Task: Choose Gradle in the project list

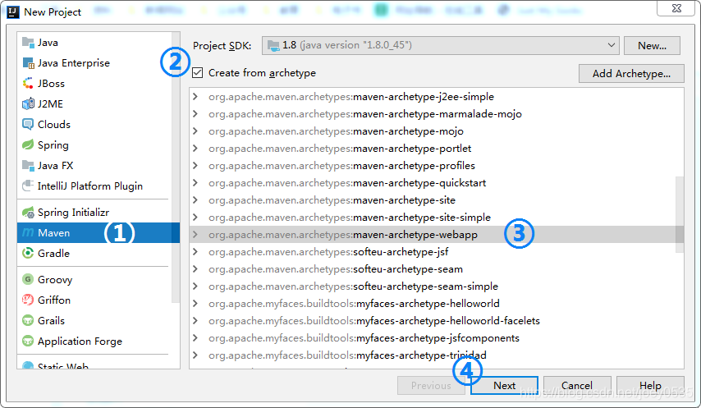Action: (53, 254)
